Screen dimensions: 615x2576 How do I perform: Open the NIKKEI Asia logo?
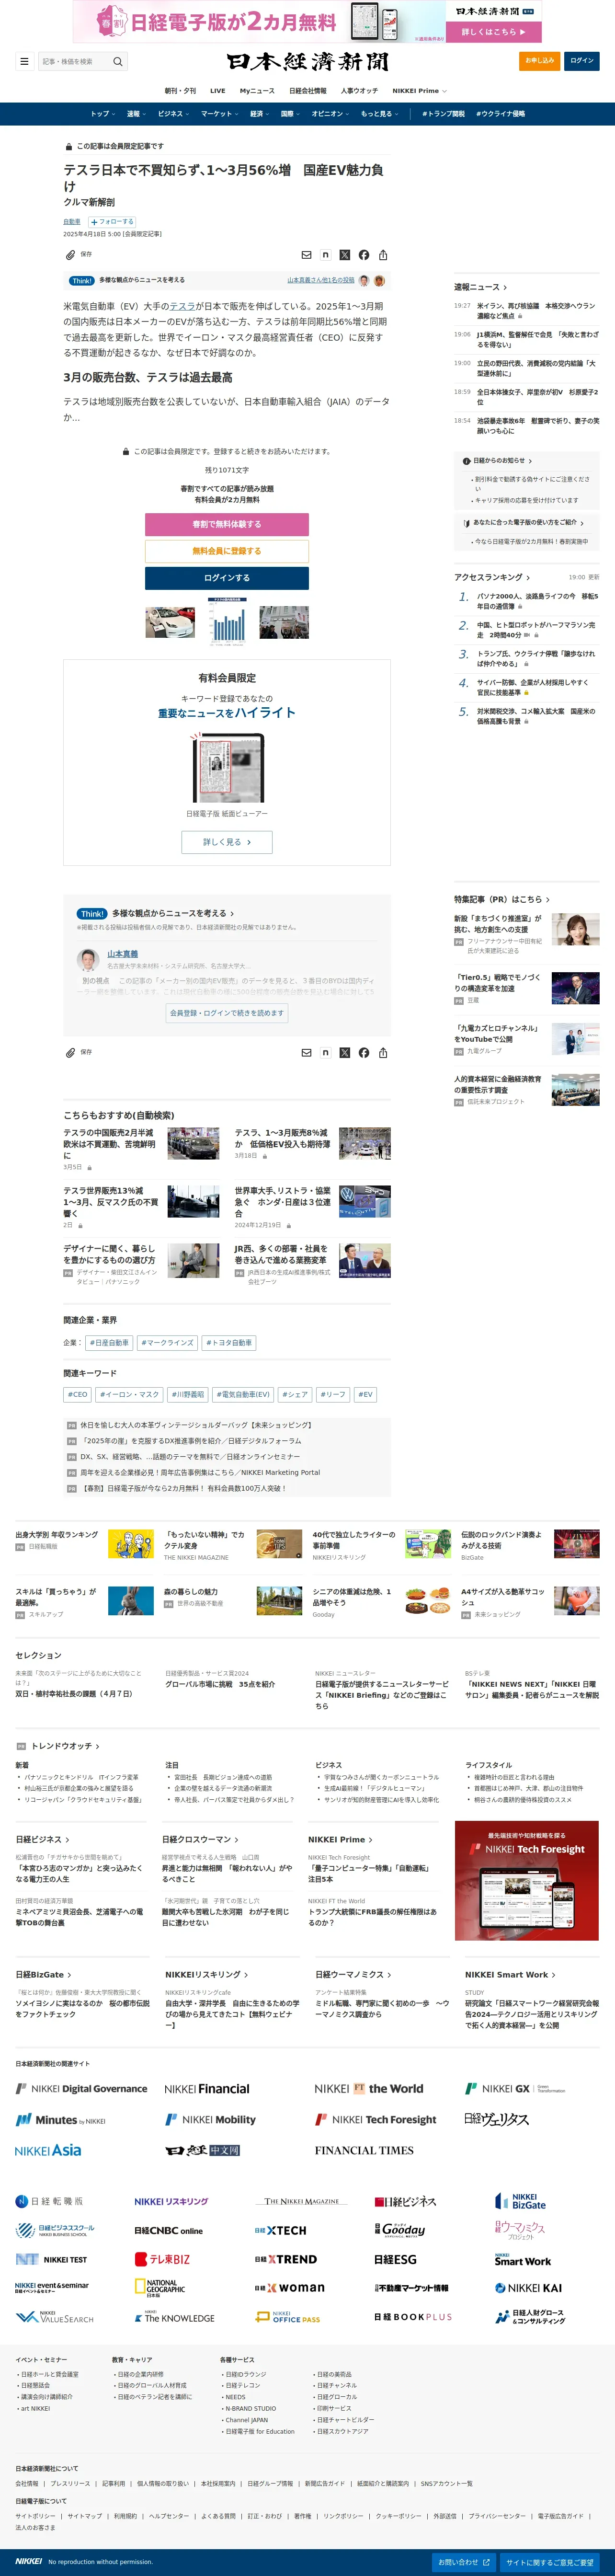tap(48, 2150)
